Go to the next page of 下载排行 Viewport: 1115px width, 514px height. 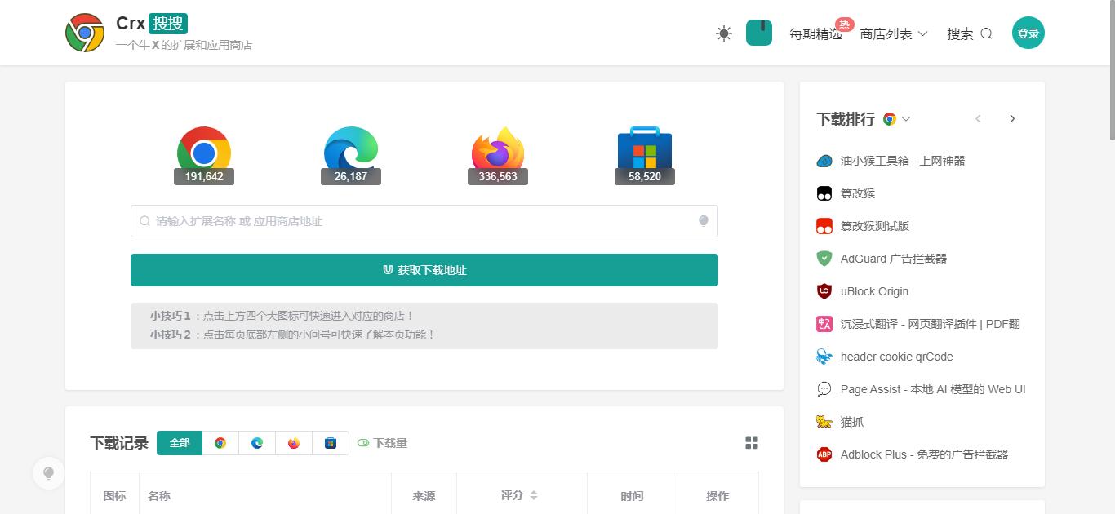[x=1012, y=119]
